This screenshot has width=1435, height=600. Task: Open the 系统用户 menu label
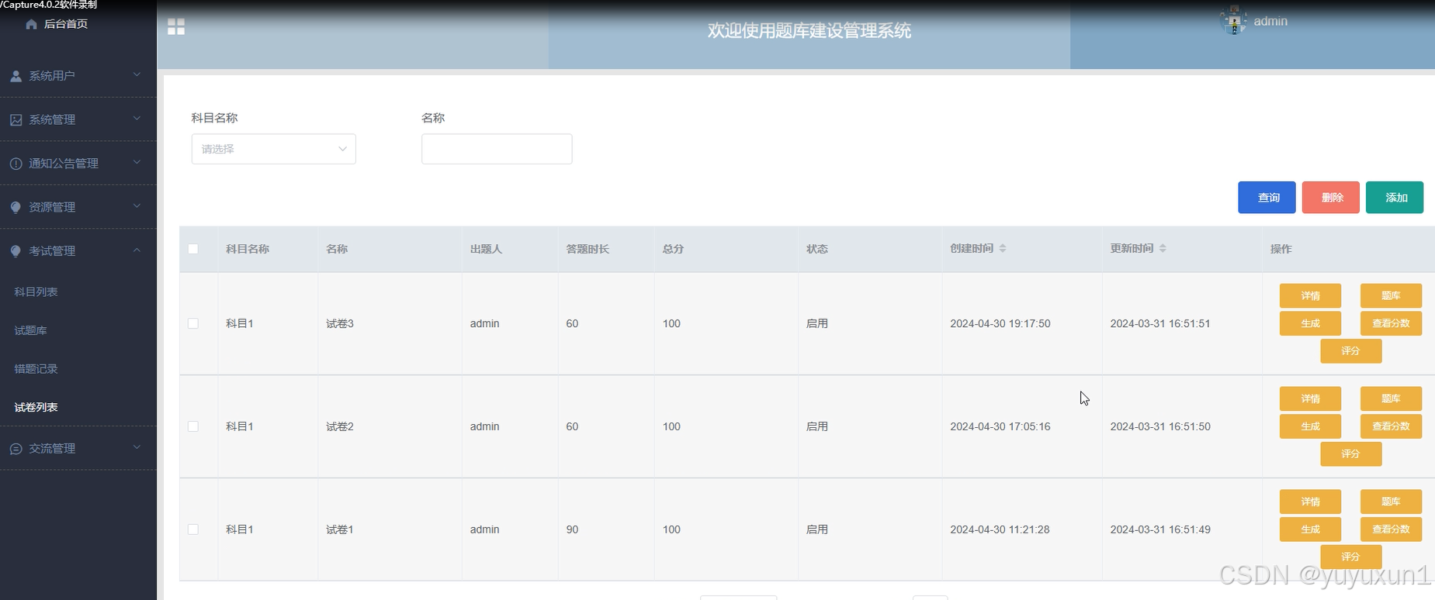pos(52,76)
